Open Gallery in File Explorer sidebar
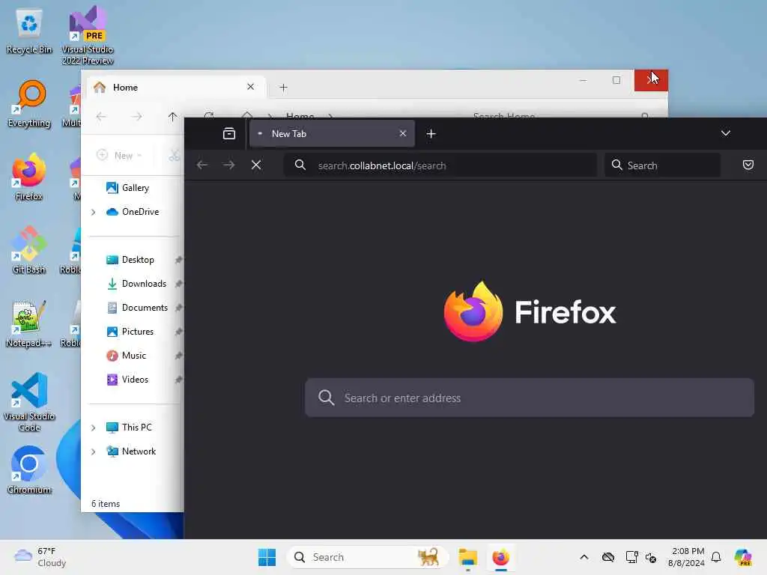Viewport: 767px width, 575px height. tap(128, 188)
